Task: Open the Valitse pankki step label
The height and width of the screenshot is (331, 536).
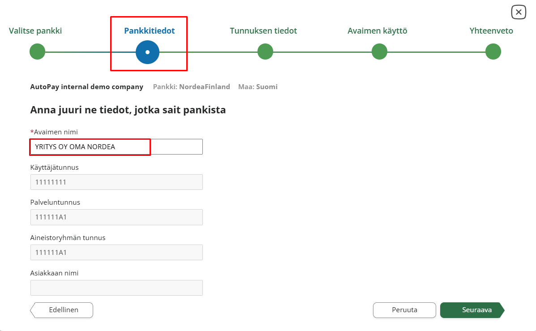Action: point(35,31)
